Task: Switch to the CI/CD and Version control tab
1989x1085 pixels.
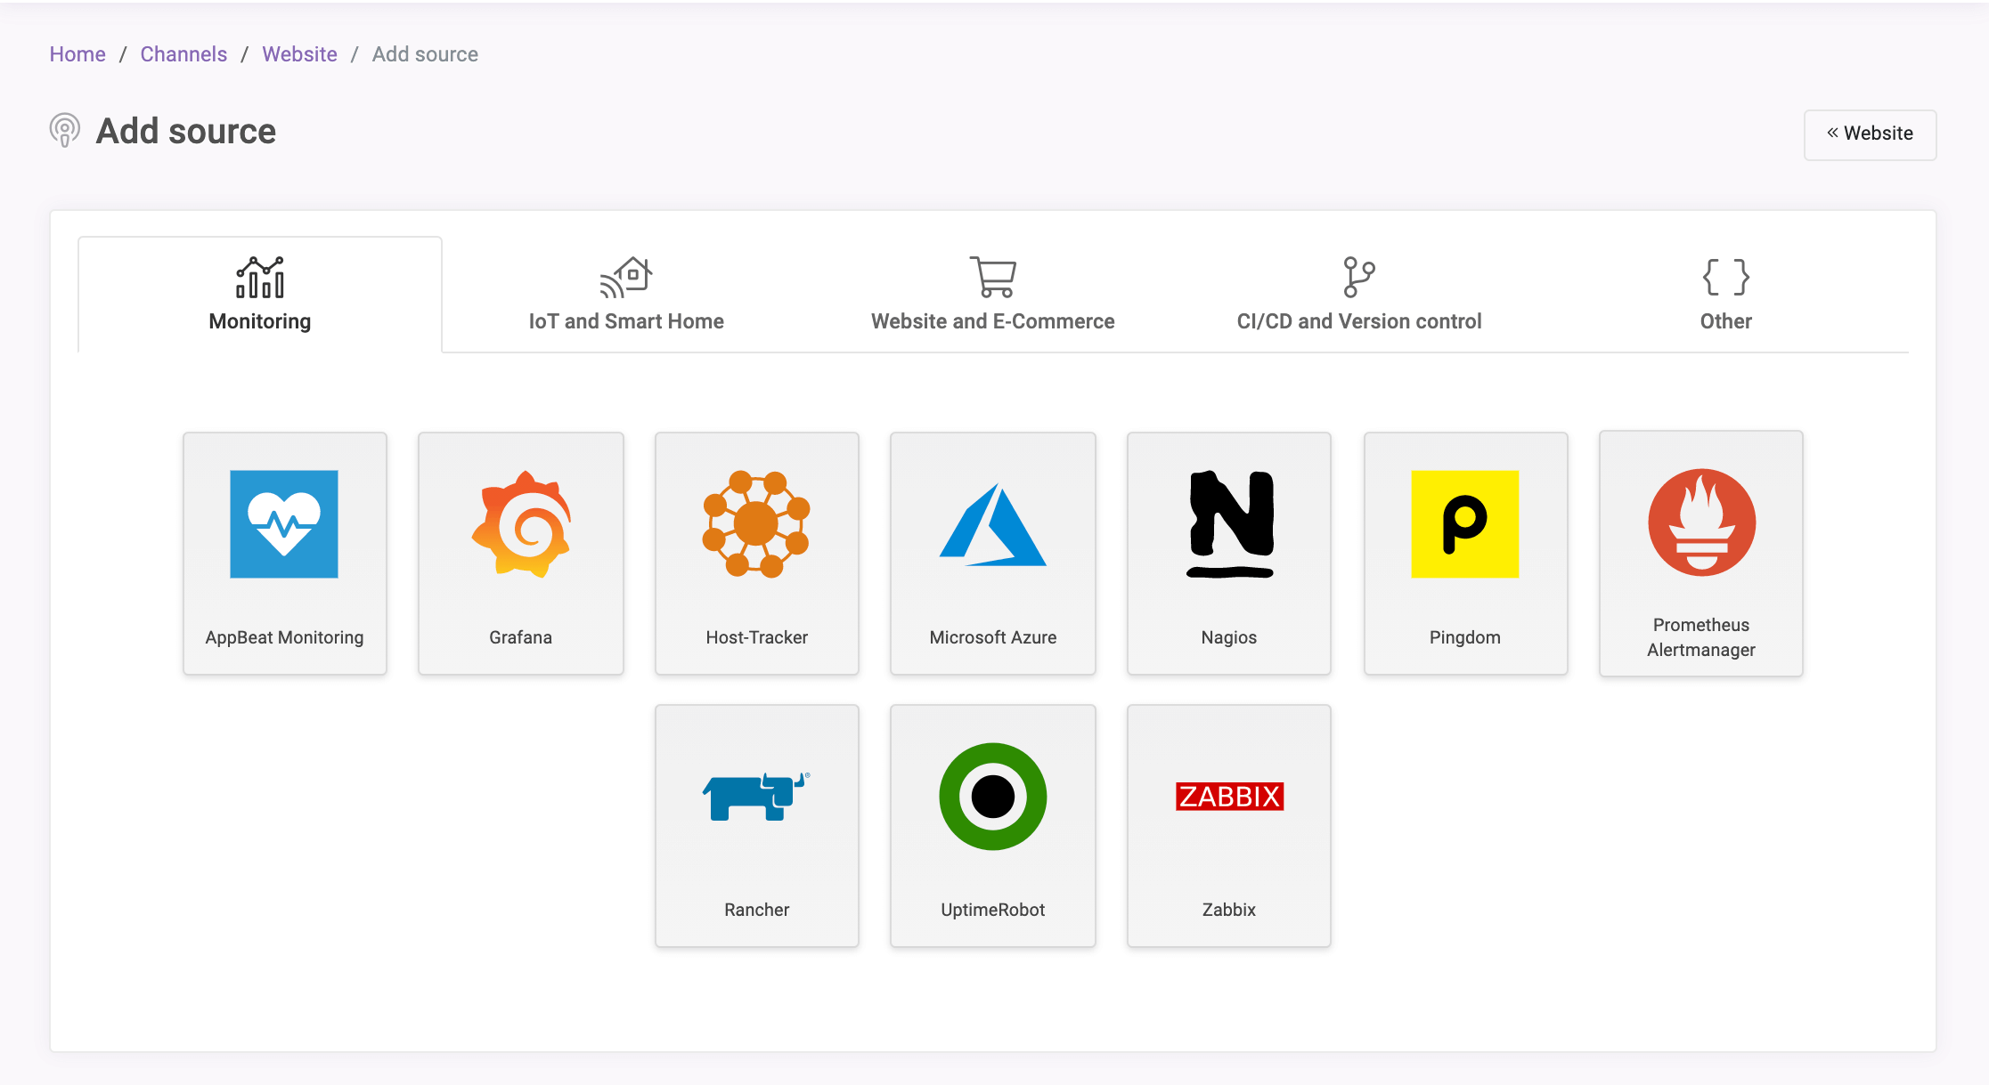Action: [1361, 294]
